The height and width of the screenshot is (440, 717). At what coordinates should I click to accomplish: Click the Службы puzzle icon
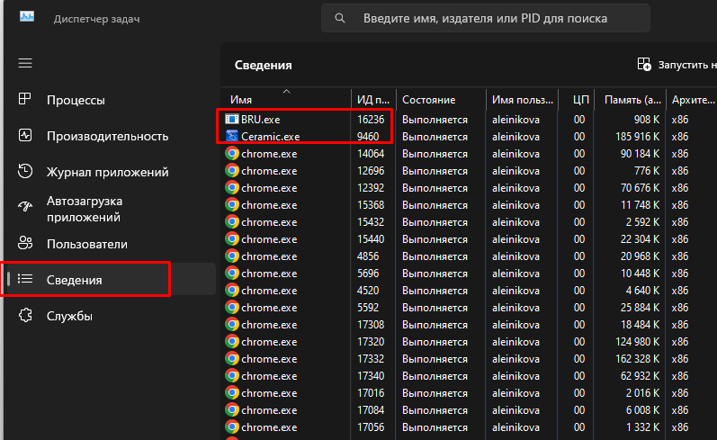[x=25, y=315]
